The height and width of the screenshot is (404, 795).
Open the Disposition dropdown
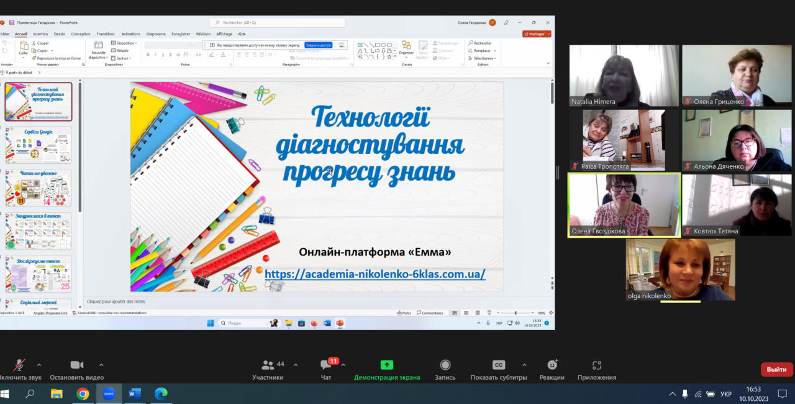tap(124, 43)
